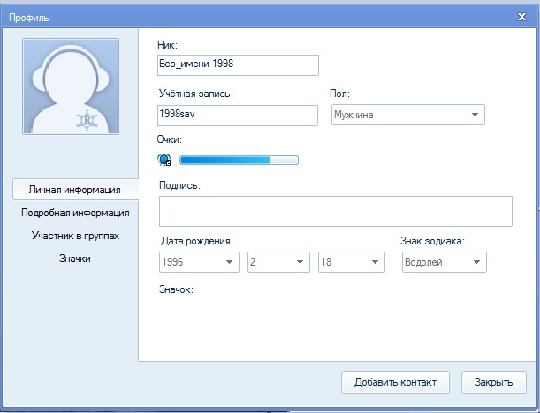Click the Закрыть button
The width and height of the screenshot is (540, 413).
(x=493, y=382)
